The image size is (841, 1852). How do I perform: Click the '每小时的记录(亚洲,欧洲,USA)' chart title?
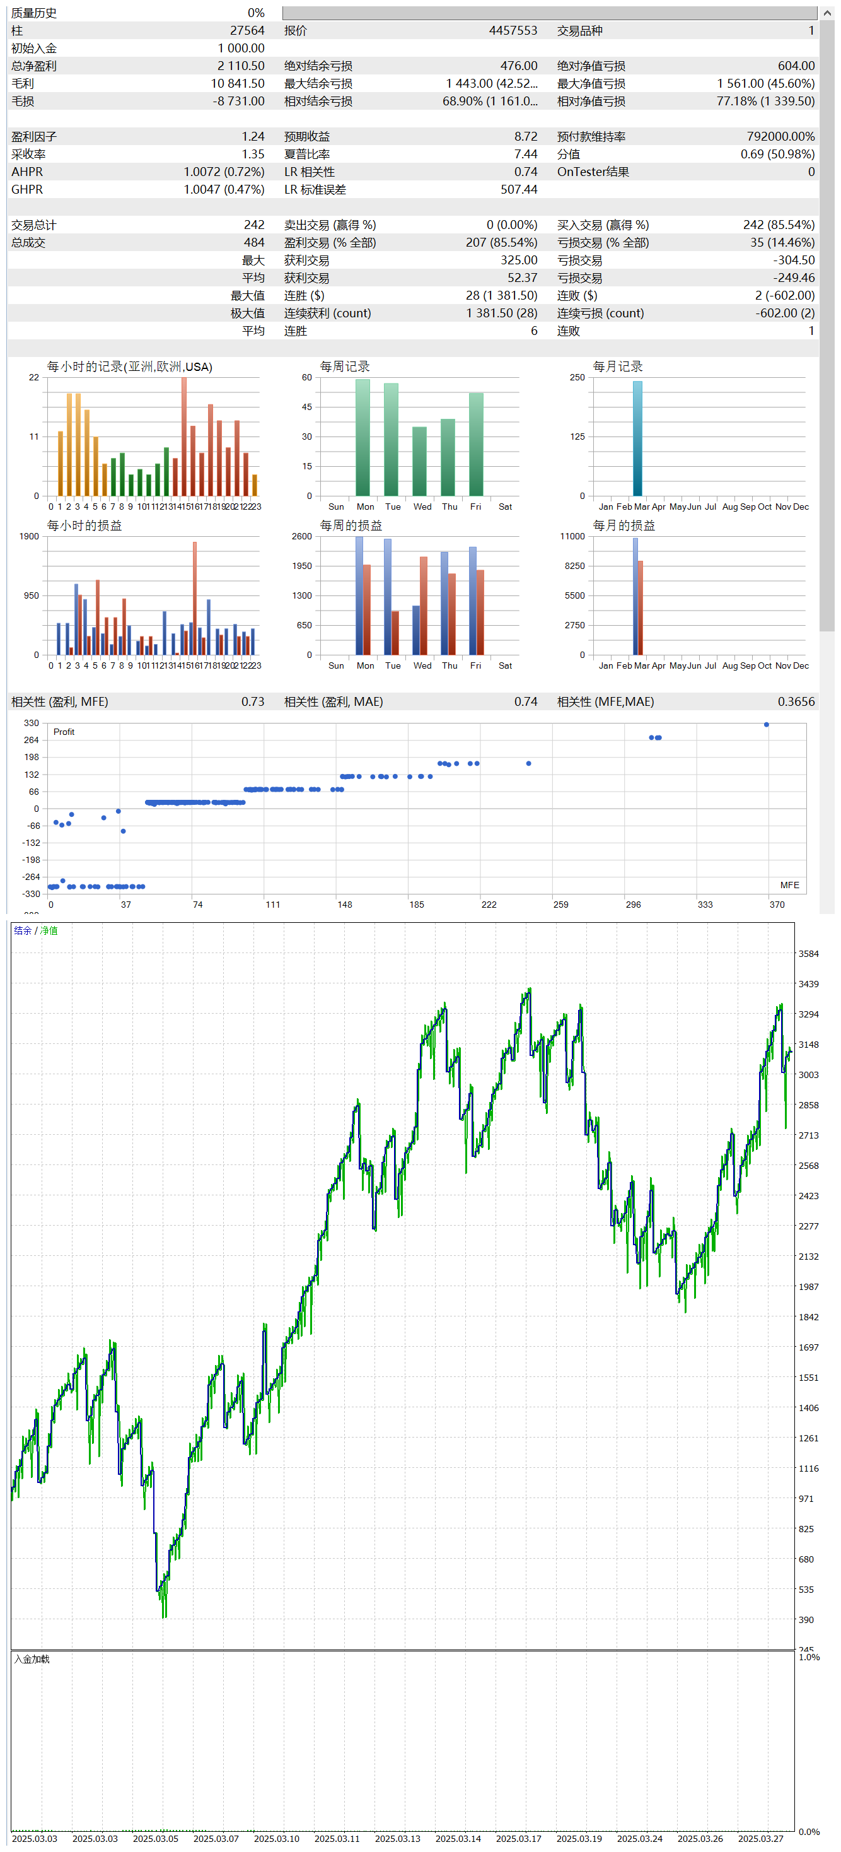point(129,366)
